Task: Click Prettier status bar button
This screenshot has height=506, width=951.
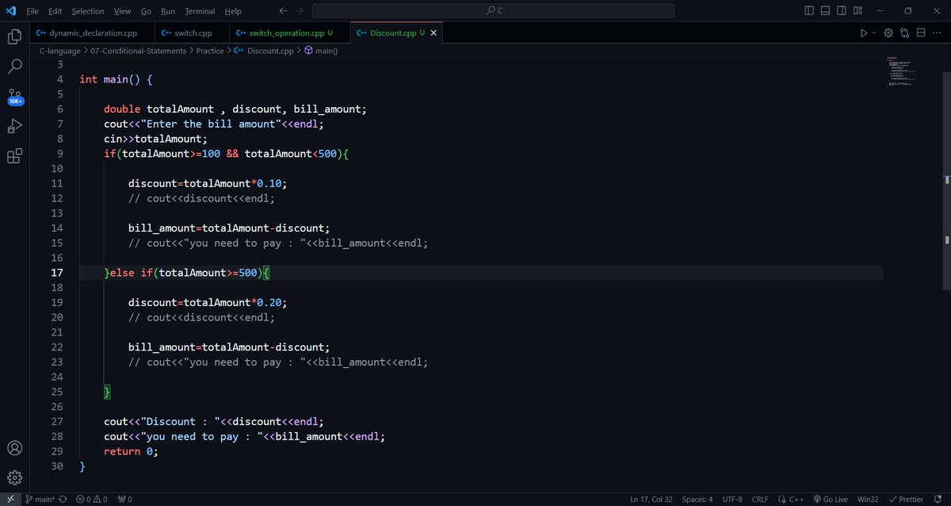Action: [906, 499]
